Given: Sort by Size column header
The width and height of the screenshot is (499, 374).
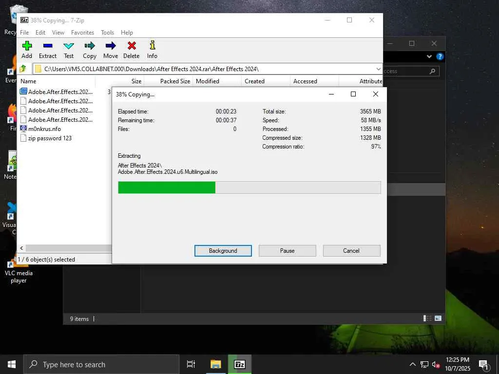Looking at the screenshot, I should click(x=120, y=81).
